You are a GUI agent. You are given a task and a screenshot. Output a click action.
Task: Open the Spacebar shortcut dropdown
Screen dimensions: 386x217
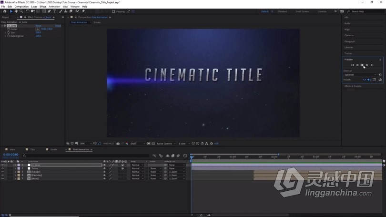360,75
